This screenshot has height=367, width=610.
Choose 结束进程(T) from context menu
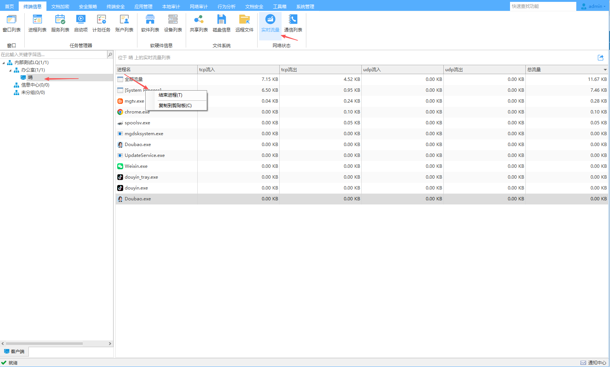tap(170, 95)
